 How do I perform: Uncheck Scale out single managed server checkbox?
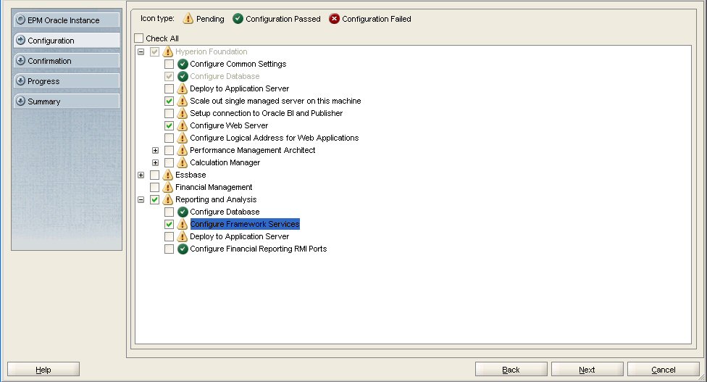[x=169, y=101]
